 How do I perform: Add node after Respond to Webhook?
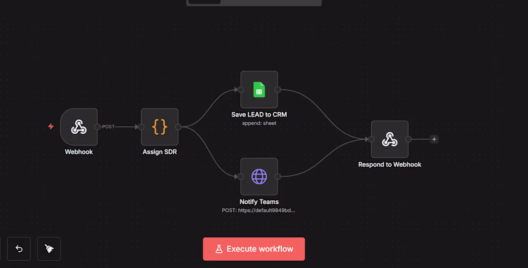click(434, 139)
